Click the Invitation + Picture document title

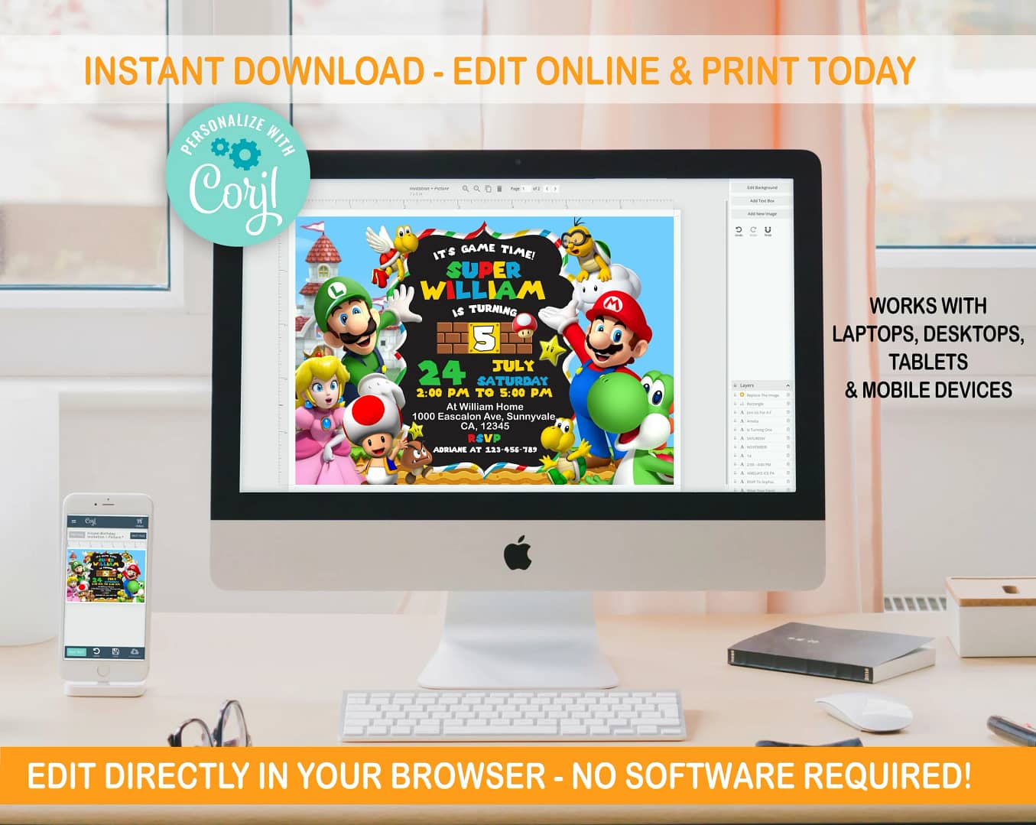(x=429, y=188)
